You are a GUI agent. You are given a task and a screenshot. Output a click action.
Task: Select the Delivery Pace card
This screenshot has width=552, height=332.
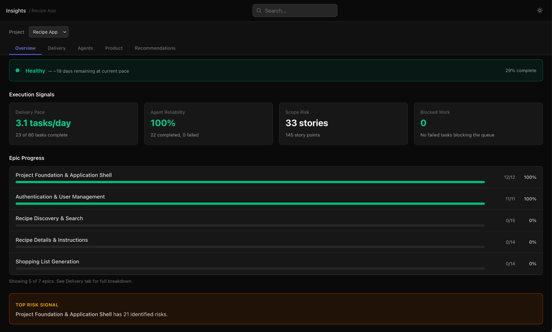click(74, 124)
